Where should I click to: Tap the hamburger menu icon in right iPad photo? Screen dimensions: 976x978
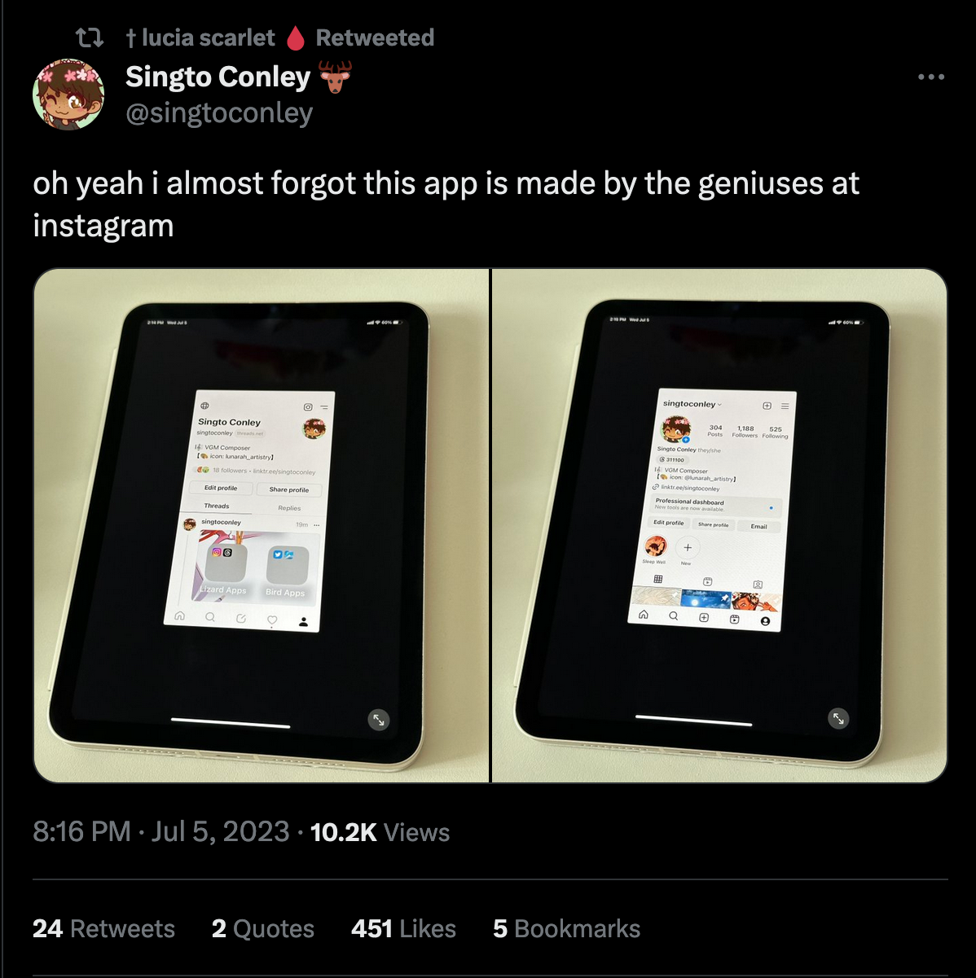(785, 406)
